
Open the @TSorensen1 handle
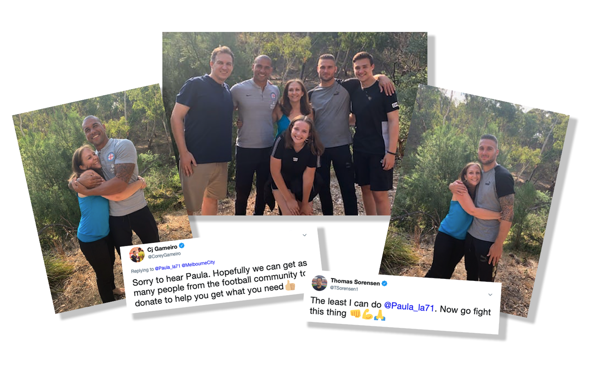coord(344,288)
